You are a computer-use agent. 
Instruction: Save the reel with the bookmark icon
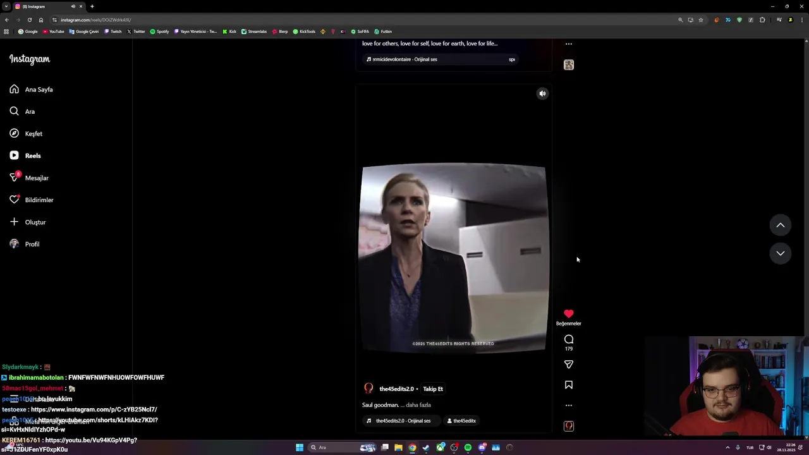point(569,385)
